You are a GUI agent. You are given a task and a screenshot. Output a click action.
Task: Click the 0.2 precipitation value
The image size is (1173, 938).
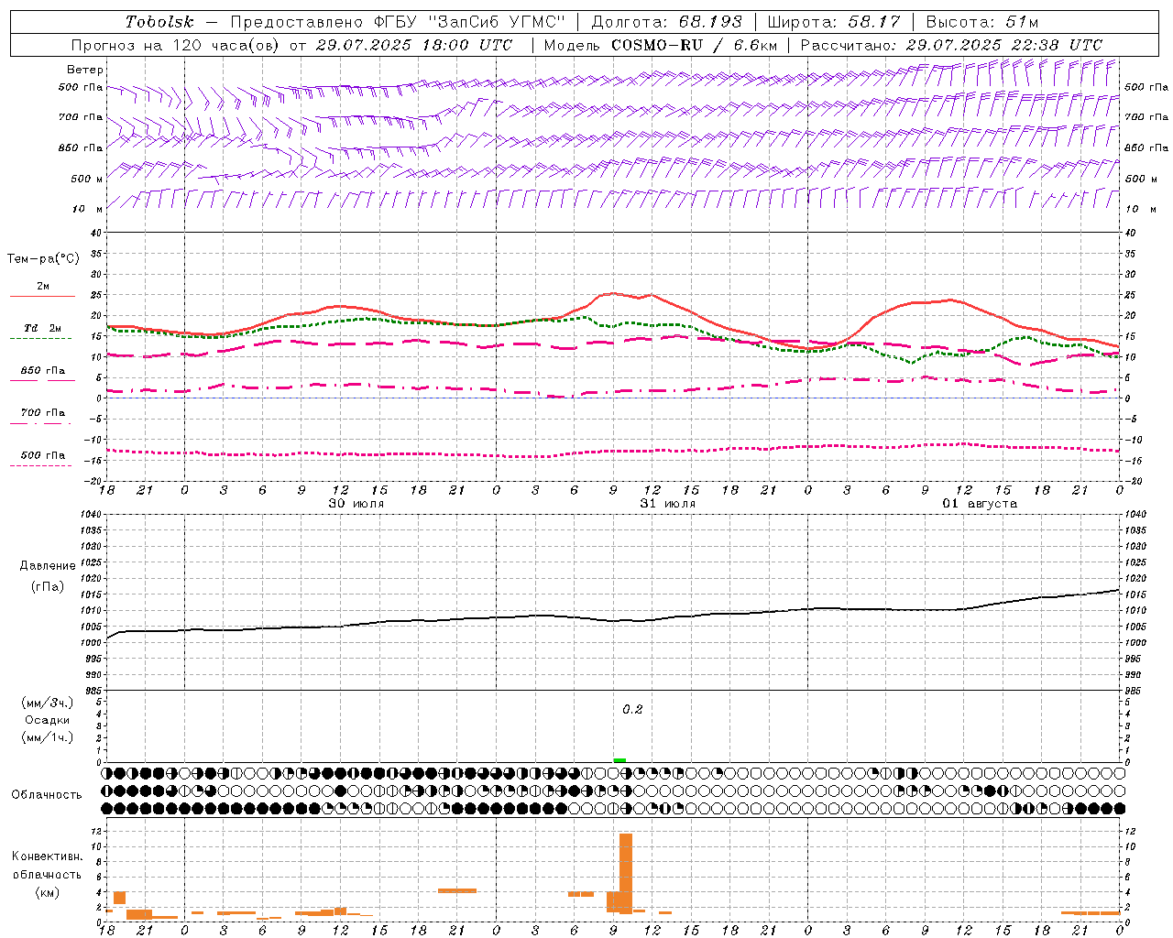(632, 710)
